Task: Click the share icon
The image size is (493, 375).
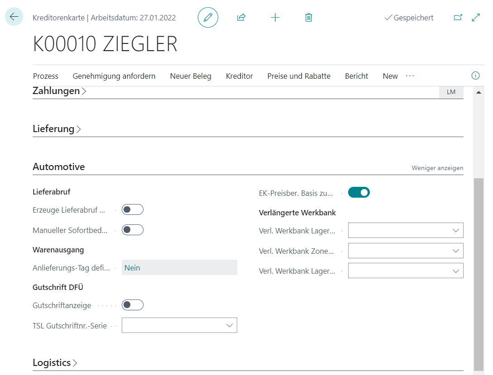Action: 241,18
